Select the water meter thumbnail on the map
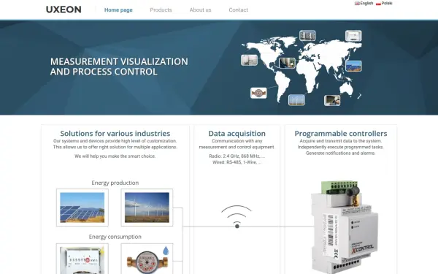The width and height of the screenshot is (438, 274). [x=258, y=93]
